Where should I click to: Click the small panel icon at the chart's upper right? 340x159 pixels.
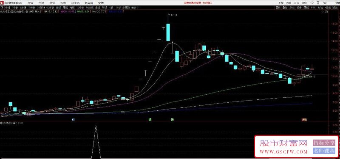pos(327,11)
